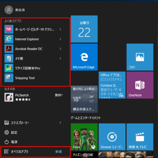Open the ディズニーCEO news tile
Viewport: 158px width, 158px height.
84,155
